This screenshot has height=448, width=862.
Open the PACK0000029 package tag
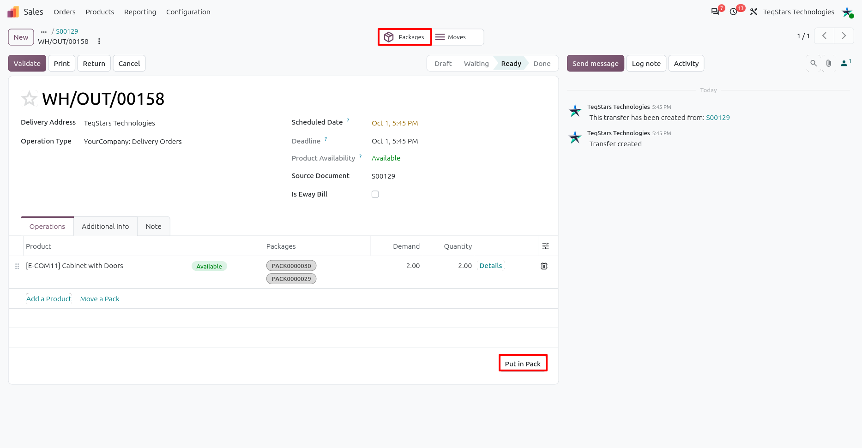pos(291,279)
